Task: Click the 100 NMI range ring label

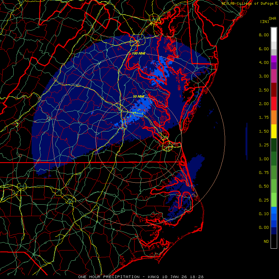Action: (139, 53)
